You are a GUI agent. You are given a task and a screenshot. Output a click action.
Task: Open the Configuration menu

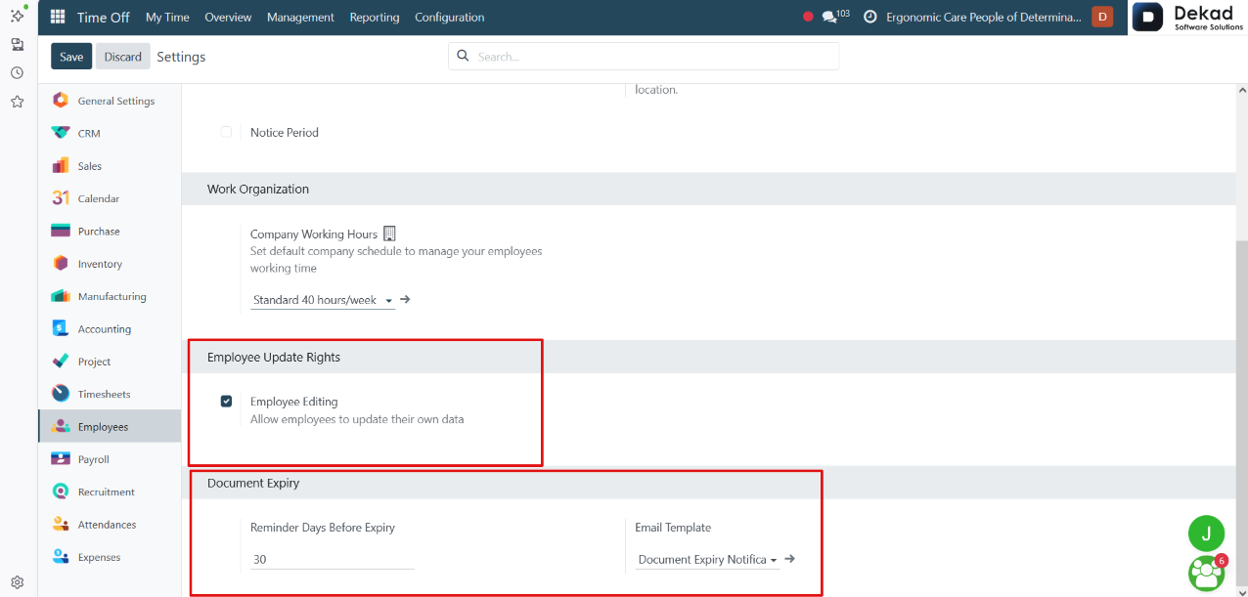click(x=449, y=18)
